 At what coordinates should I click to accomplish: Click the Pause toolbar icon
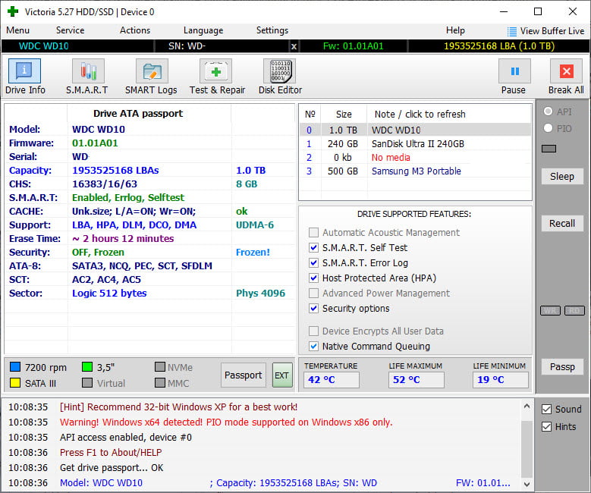[514, 71]
